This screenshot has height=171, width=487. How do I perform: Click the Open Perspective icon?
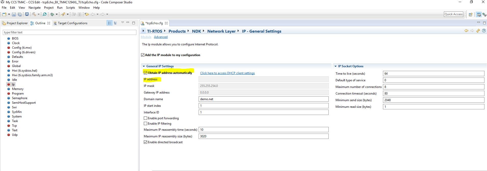471,15
